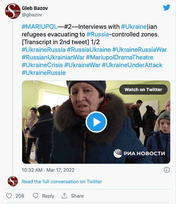Click the #UkraineRussie hashtag
The height and width of the screenshot is (204, 176).
pos(44,73)
